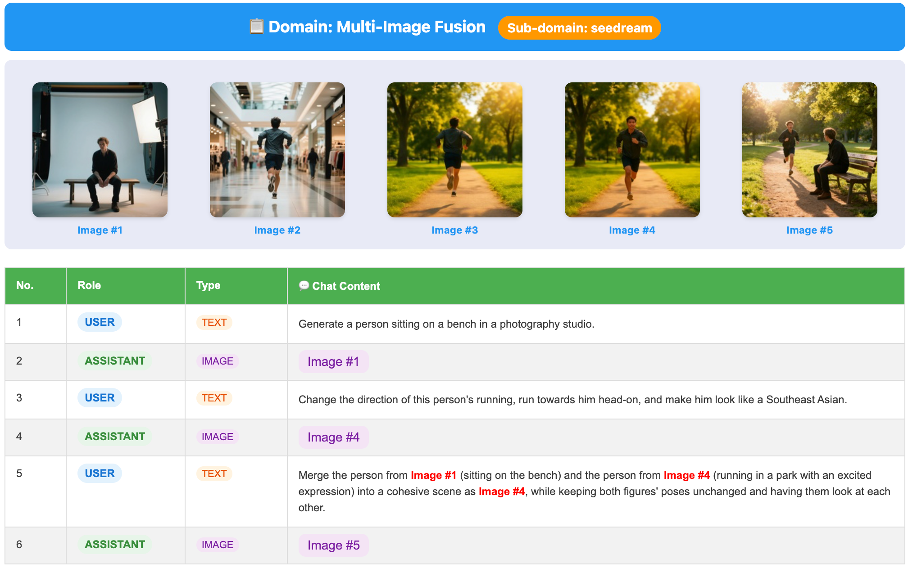908x568 pixels.
Task: Click Image #1 chip in row 2
Action: tap(333, 361)
